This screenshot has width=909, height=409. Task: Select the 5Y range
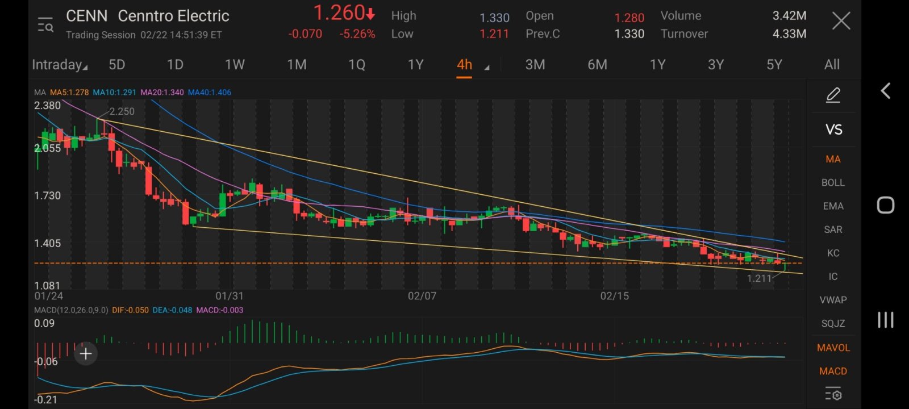coord(774,65)
